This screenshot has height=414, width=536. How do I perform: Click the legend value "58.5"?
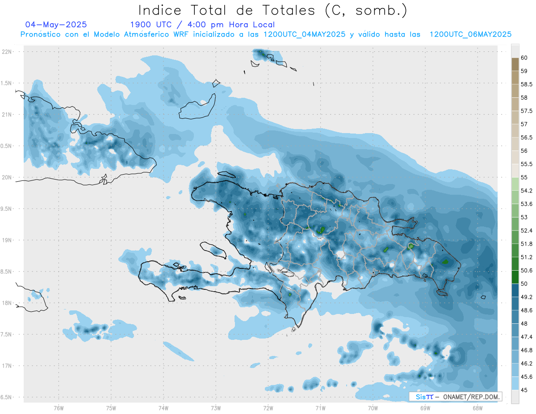(527, 84)
